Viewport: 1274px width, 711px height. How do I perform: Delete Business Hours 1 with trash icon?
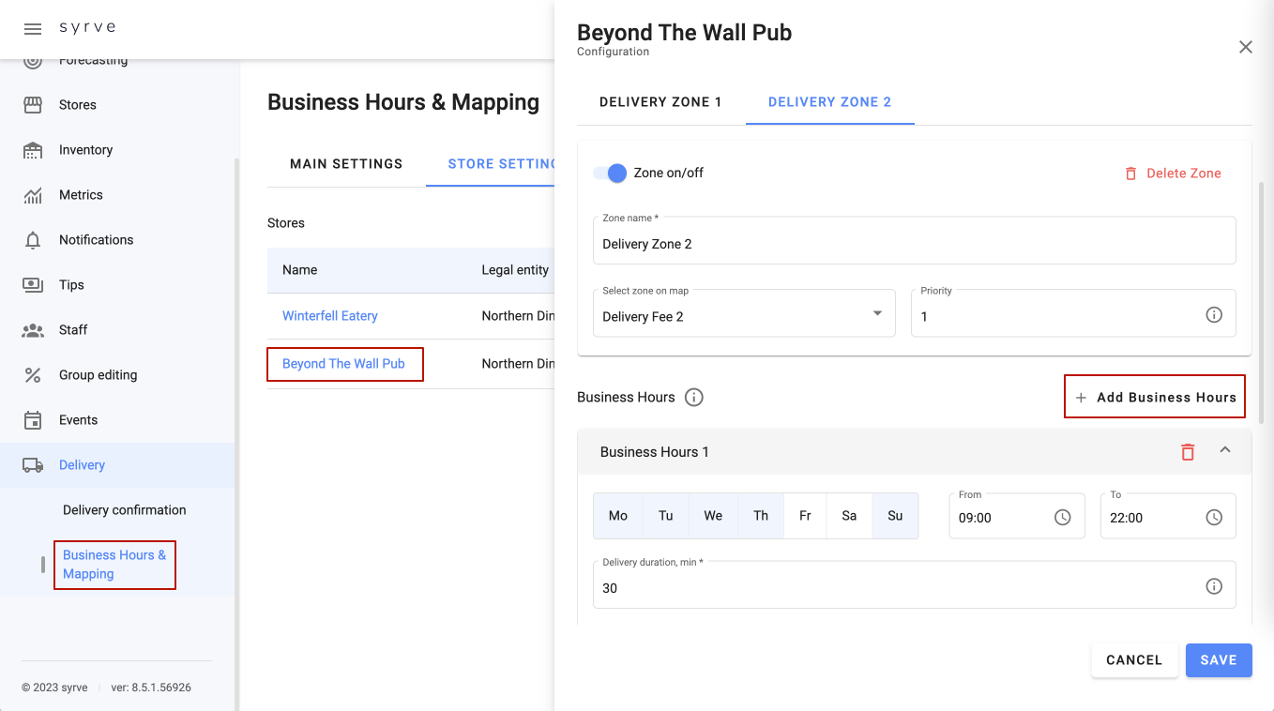click(x=1188, y=452)
